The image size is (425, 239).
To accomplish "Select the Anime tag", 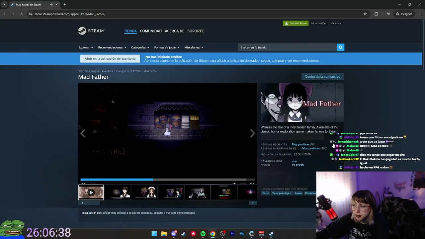I will click(298, 193).
